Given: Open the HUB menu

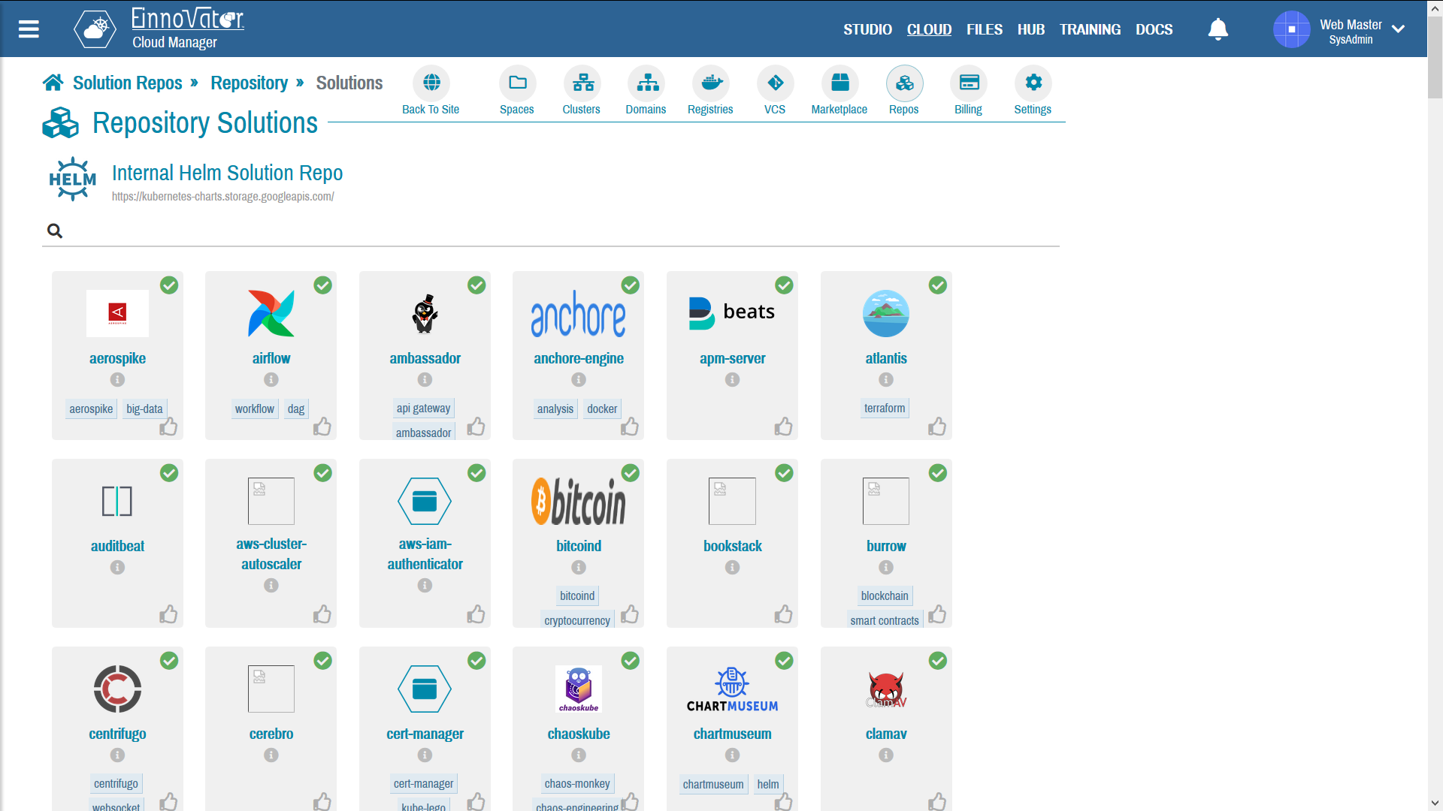Looking at the screenshot, I should pyautogui.click(x=1031, y=29).
